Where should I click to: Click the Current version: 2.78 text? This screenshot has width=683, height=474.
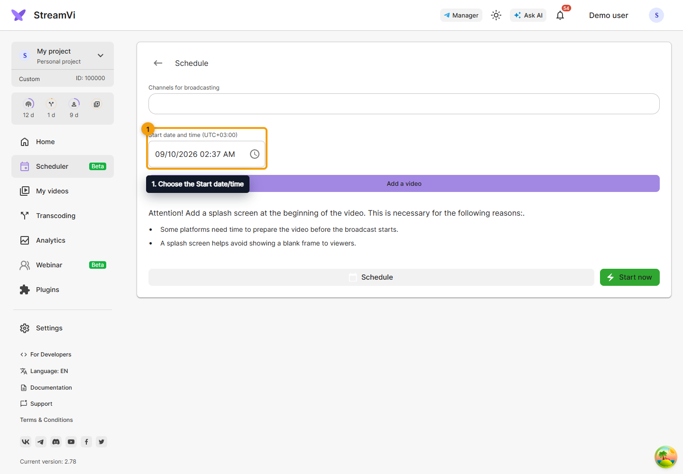(48, 462)
